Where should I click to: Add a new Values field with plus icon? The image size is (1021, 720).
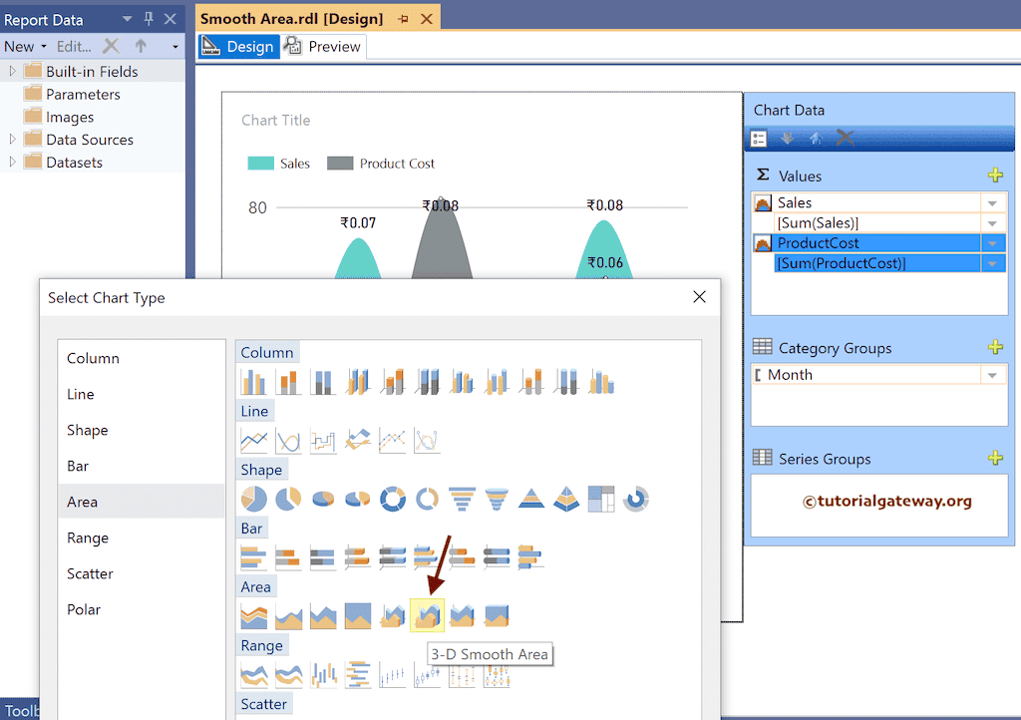995,176
